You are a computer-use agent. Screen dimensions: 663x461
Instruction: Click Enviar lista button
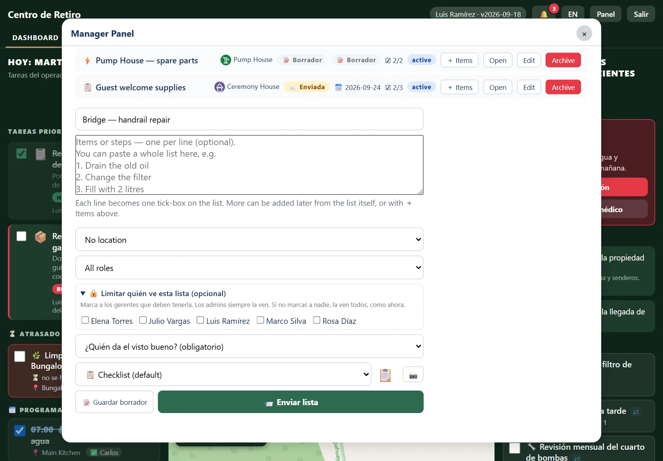pos(291,402)
